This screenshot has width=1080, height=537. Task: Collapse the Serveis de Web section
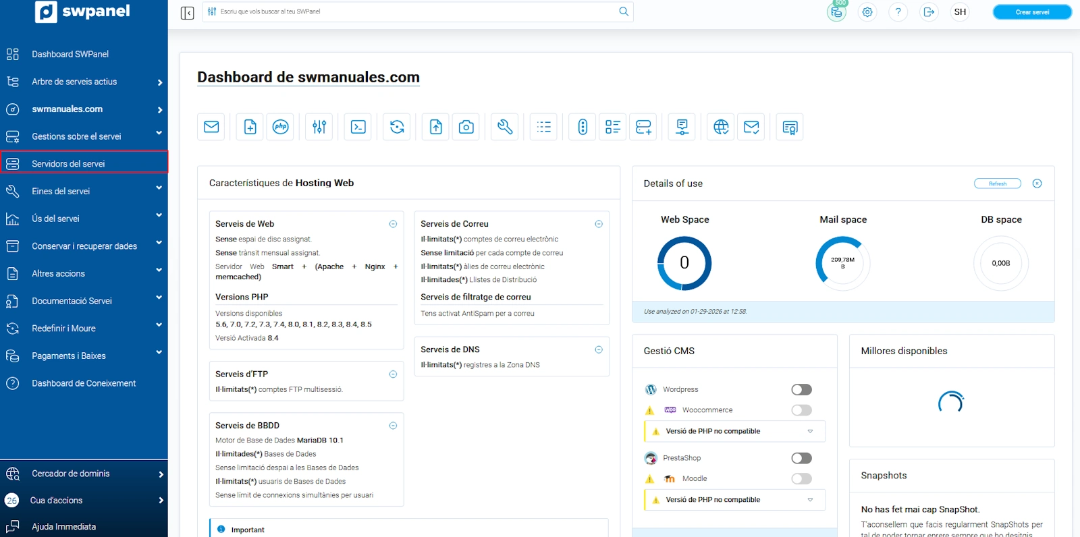[393, 224]
